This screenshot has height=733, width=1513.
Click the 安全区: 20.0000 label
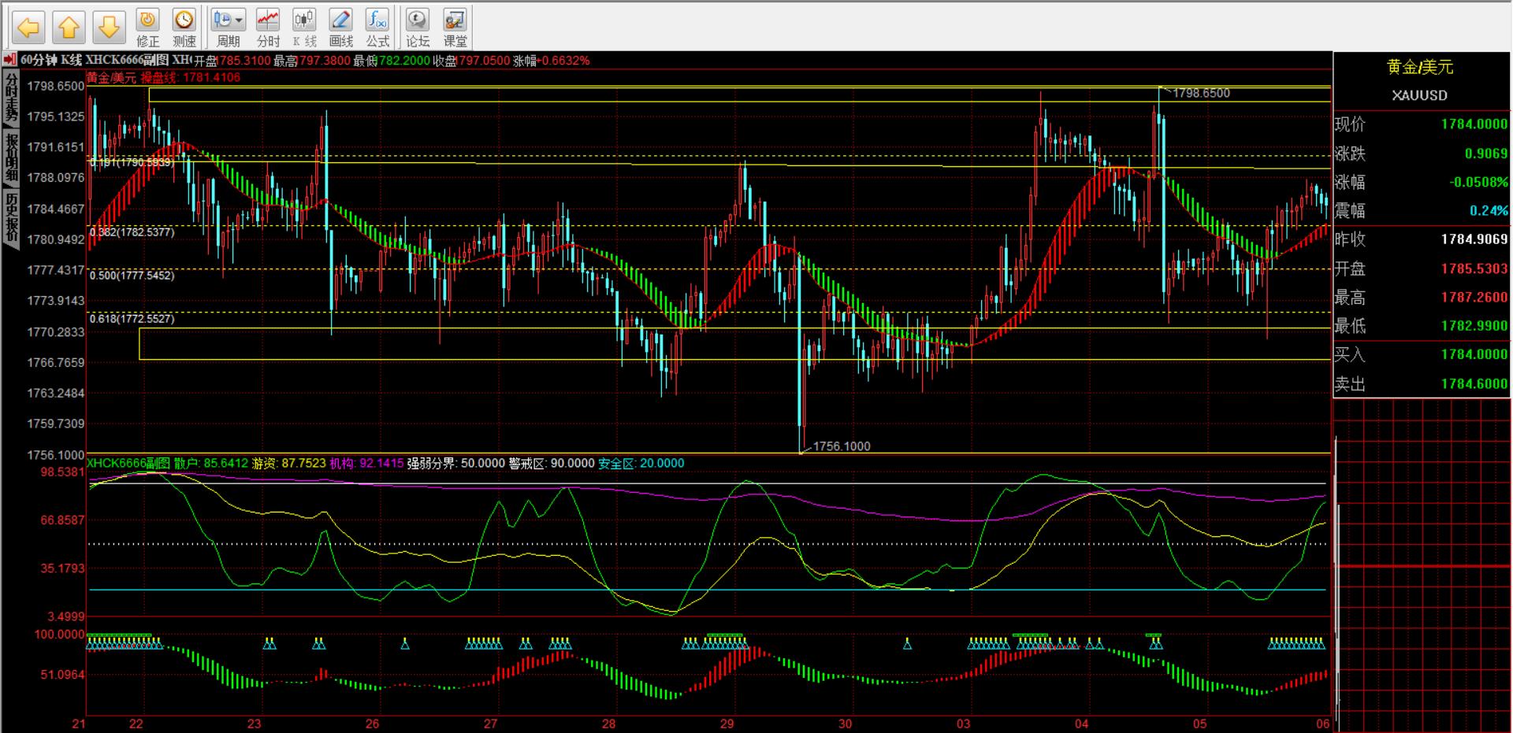tap(641, 463)
